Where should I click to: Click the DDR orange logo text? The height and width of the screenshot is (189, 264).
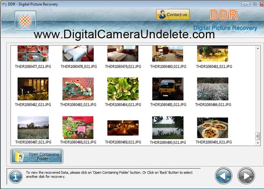pos(224,15)
